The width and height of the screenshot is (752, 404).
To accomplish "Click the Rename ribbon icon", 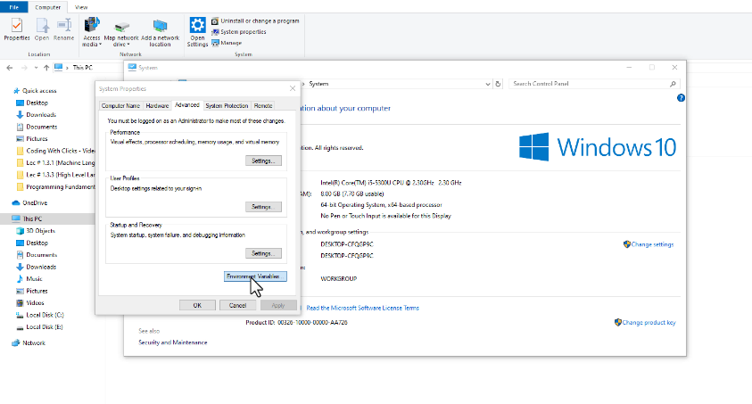I will 64,29.
